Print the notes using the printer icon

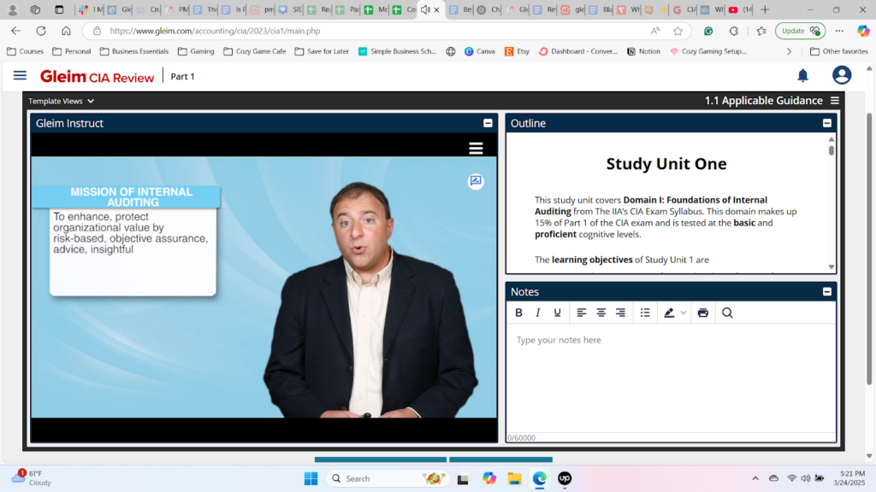point(701,313)
